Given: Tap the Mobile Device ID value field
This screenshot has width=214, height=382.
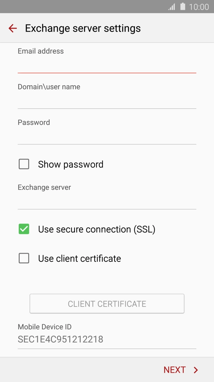Looking at the screenshot, I should pos(107,339).
